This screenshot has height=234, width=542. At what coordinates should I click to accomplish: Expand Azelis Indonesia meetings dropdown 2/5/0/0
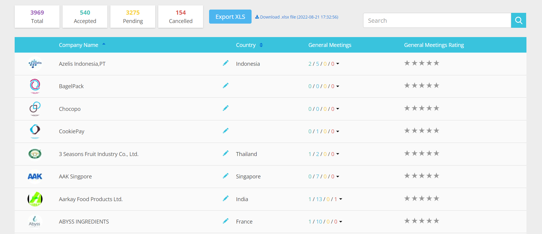338,64
